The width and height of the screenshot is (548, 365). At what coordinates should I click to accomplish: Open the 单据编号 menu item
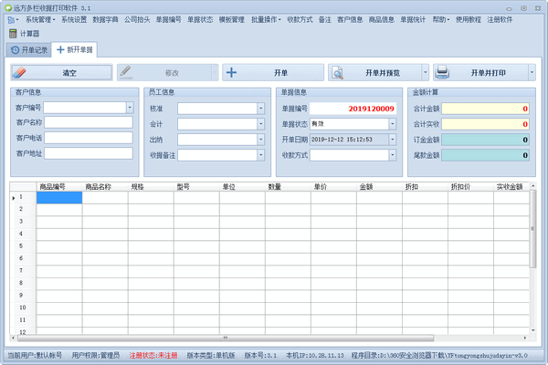(168, 19)
